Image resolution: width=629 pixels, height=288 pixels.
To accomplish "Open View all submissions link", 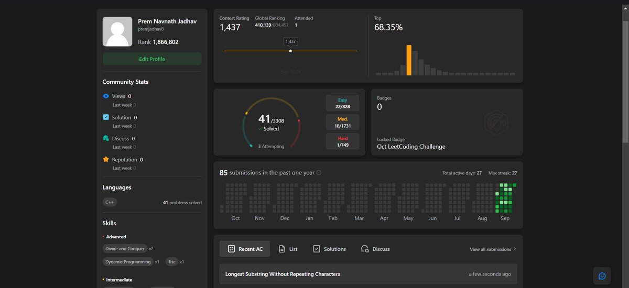I will (490, 249).
